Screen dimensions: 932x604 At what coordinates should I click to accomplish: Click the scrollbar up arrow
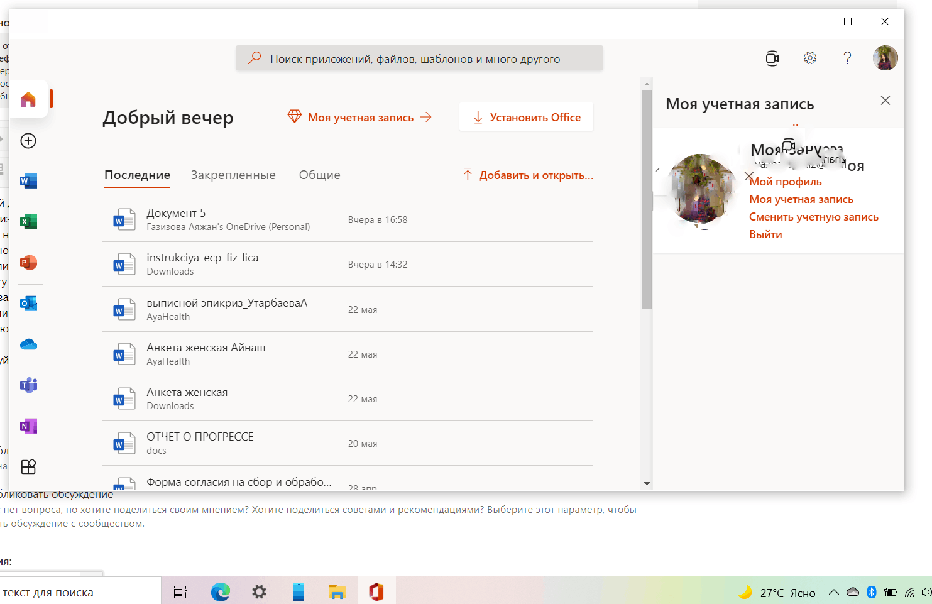click(647, 84)
